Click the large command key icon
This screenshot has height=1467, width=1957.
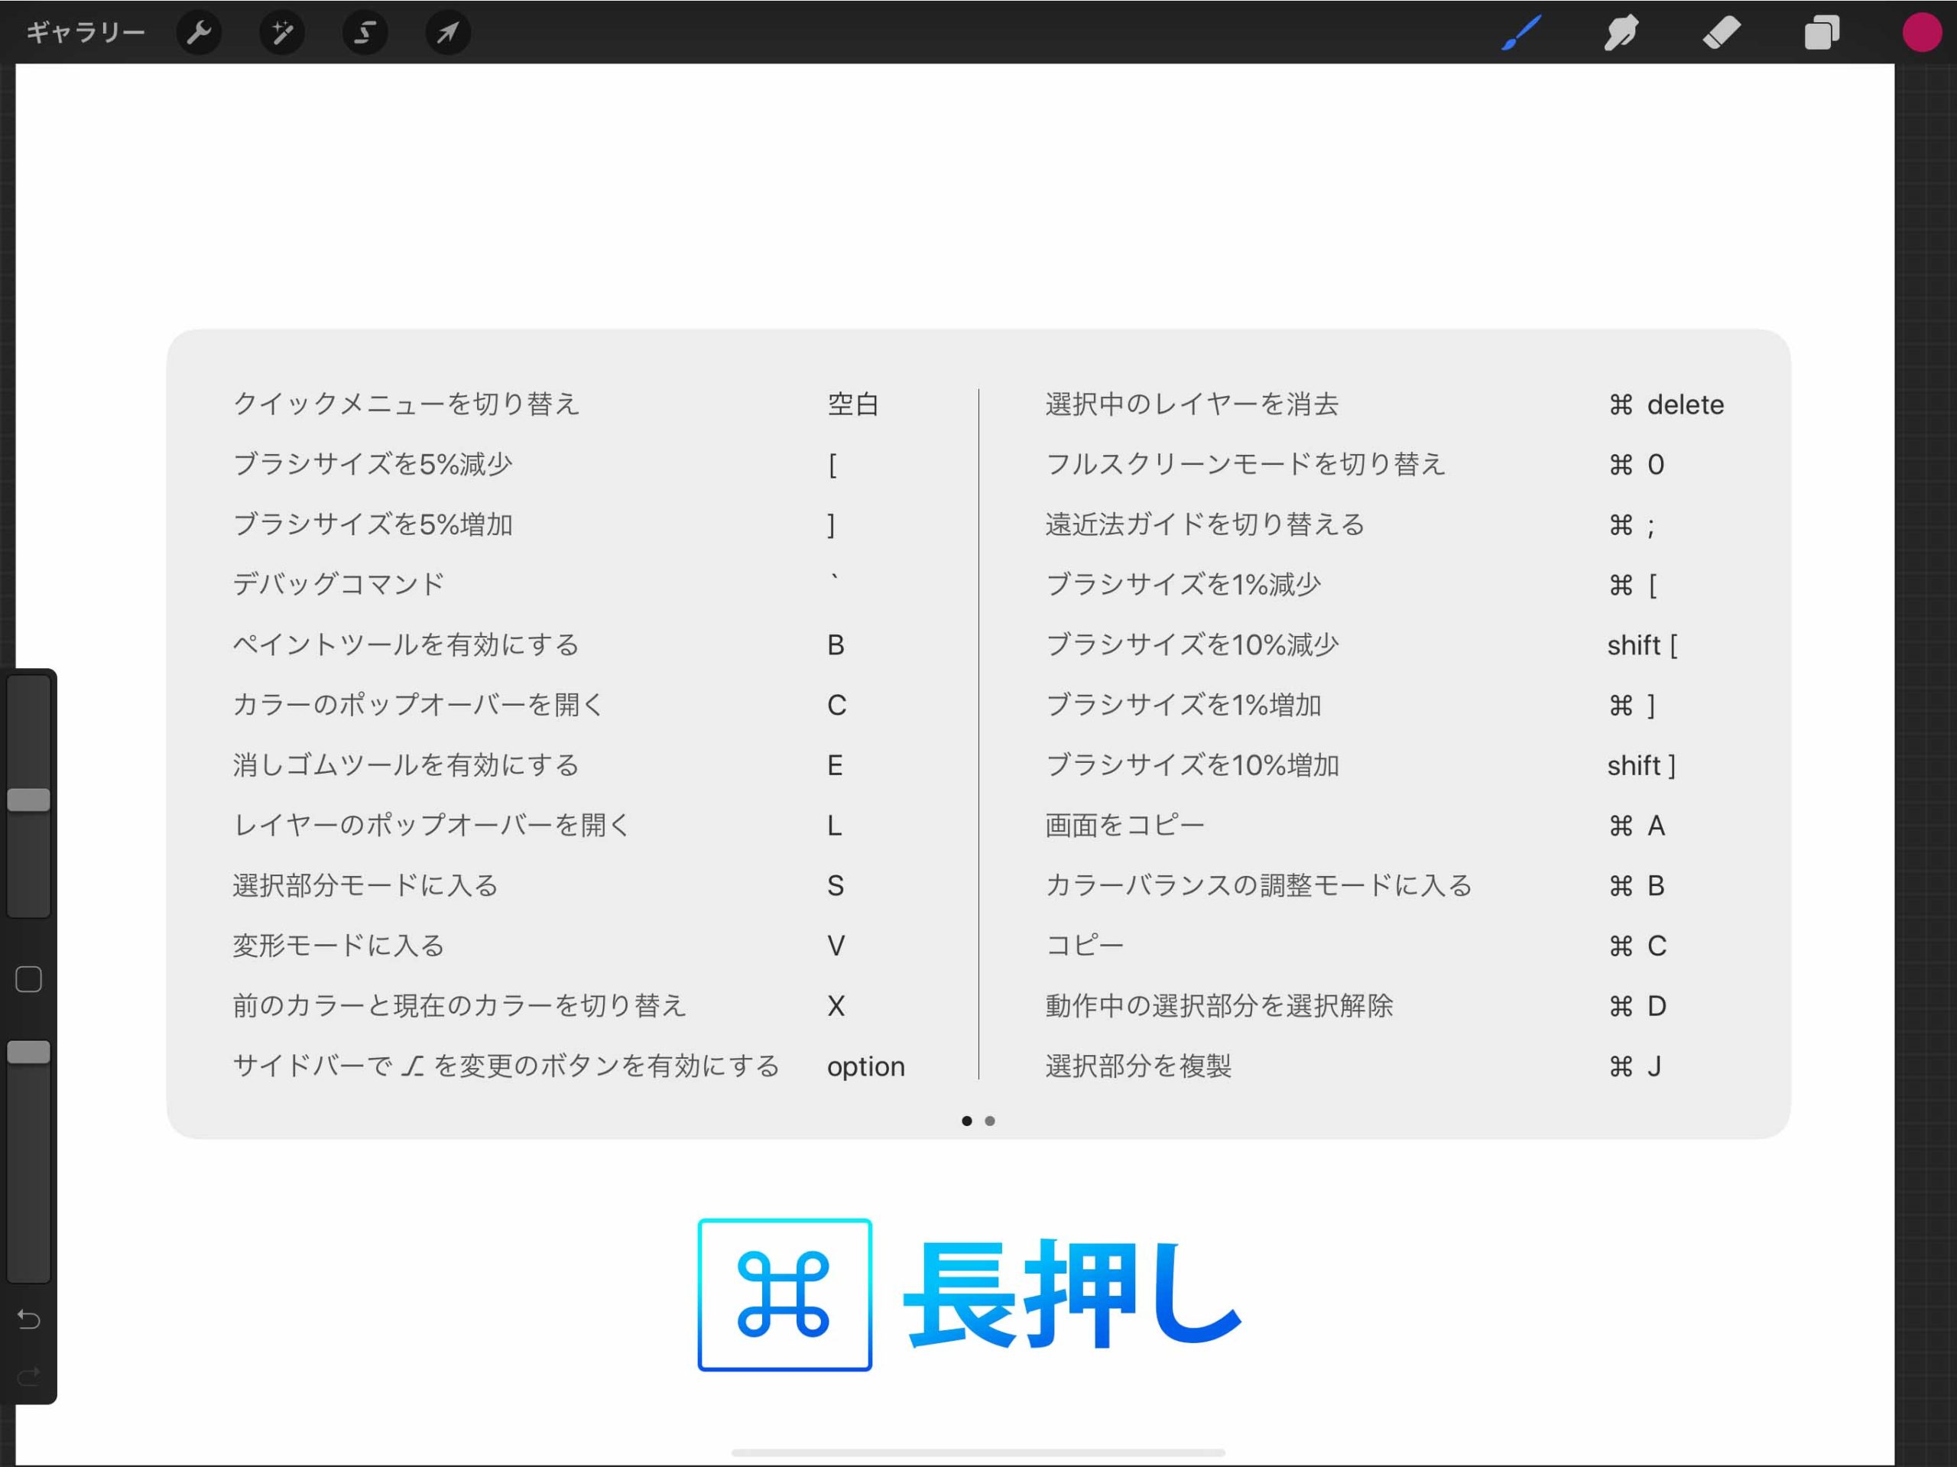click(785, 1294)
